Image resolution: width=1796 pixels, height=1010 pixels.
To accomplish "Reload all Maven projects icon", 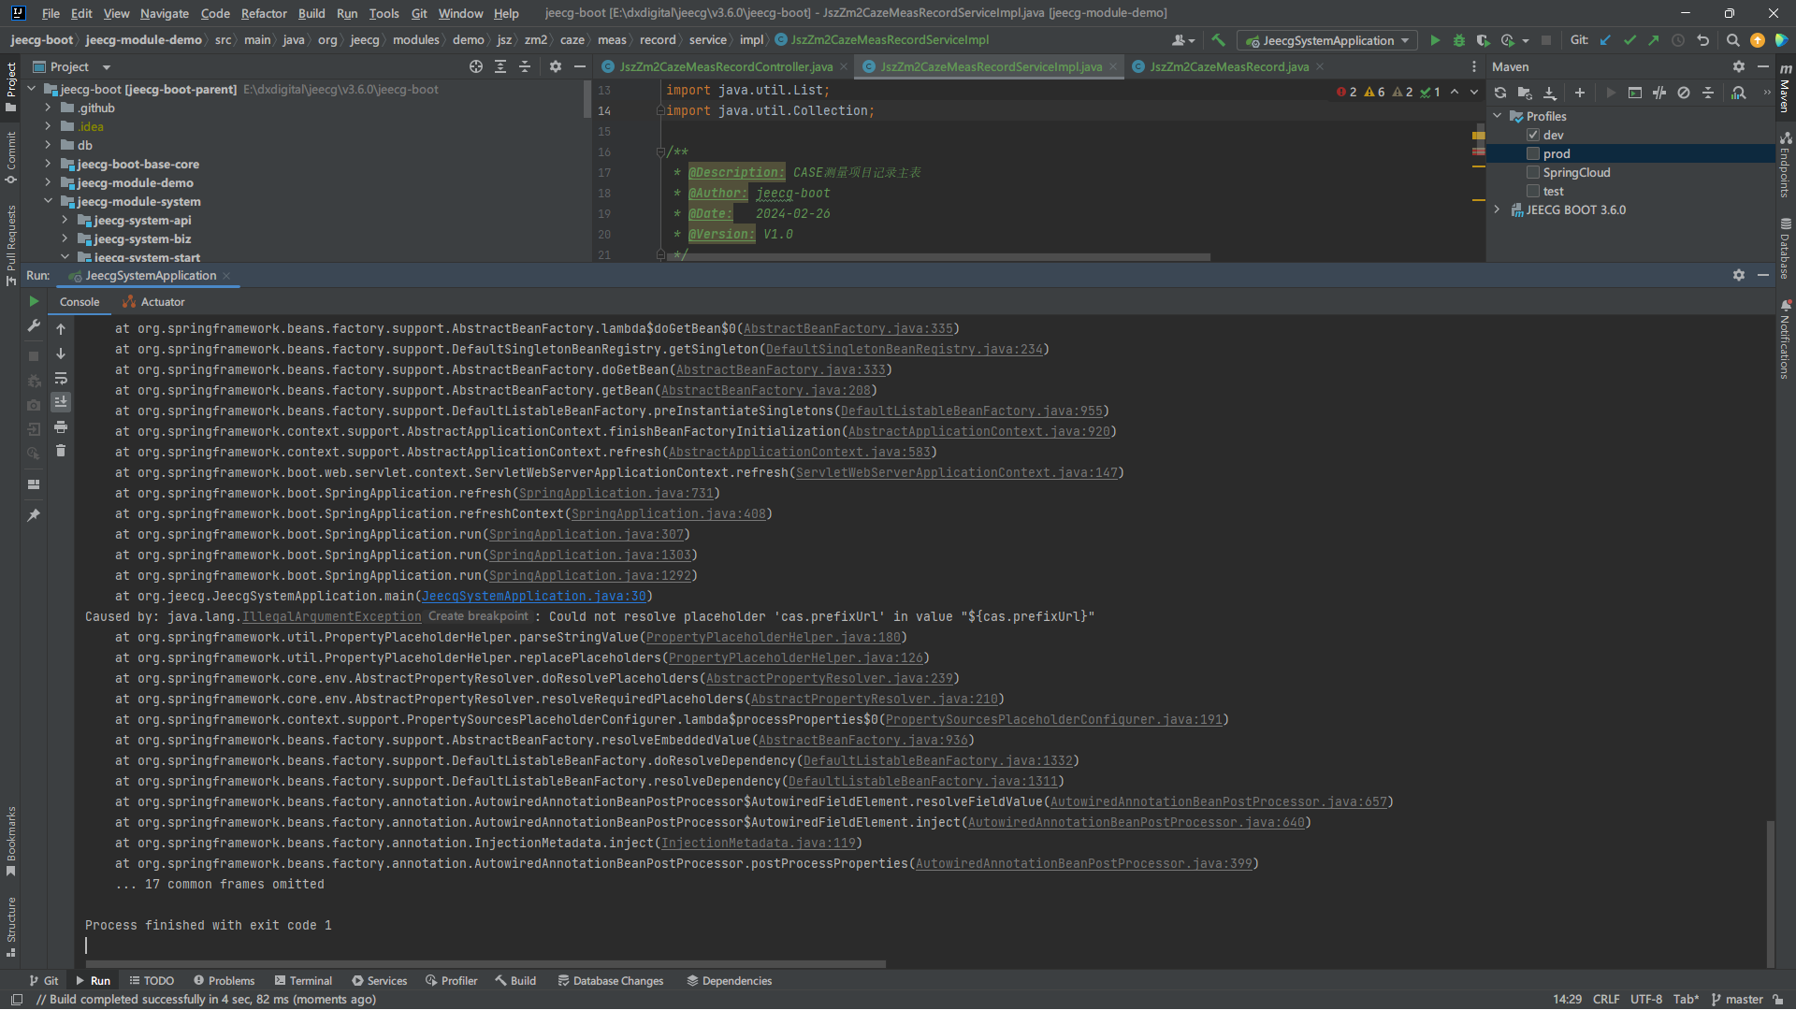I will [x=1500, y=93].
